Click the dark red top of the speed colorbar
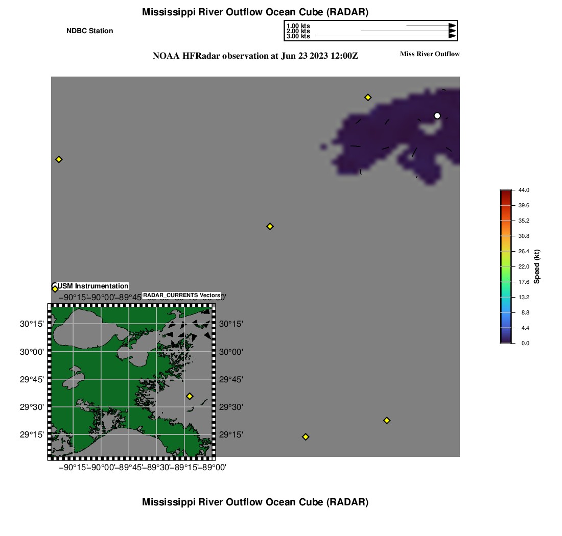 (x=505, y=192)
